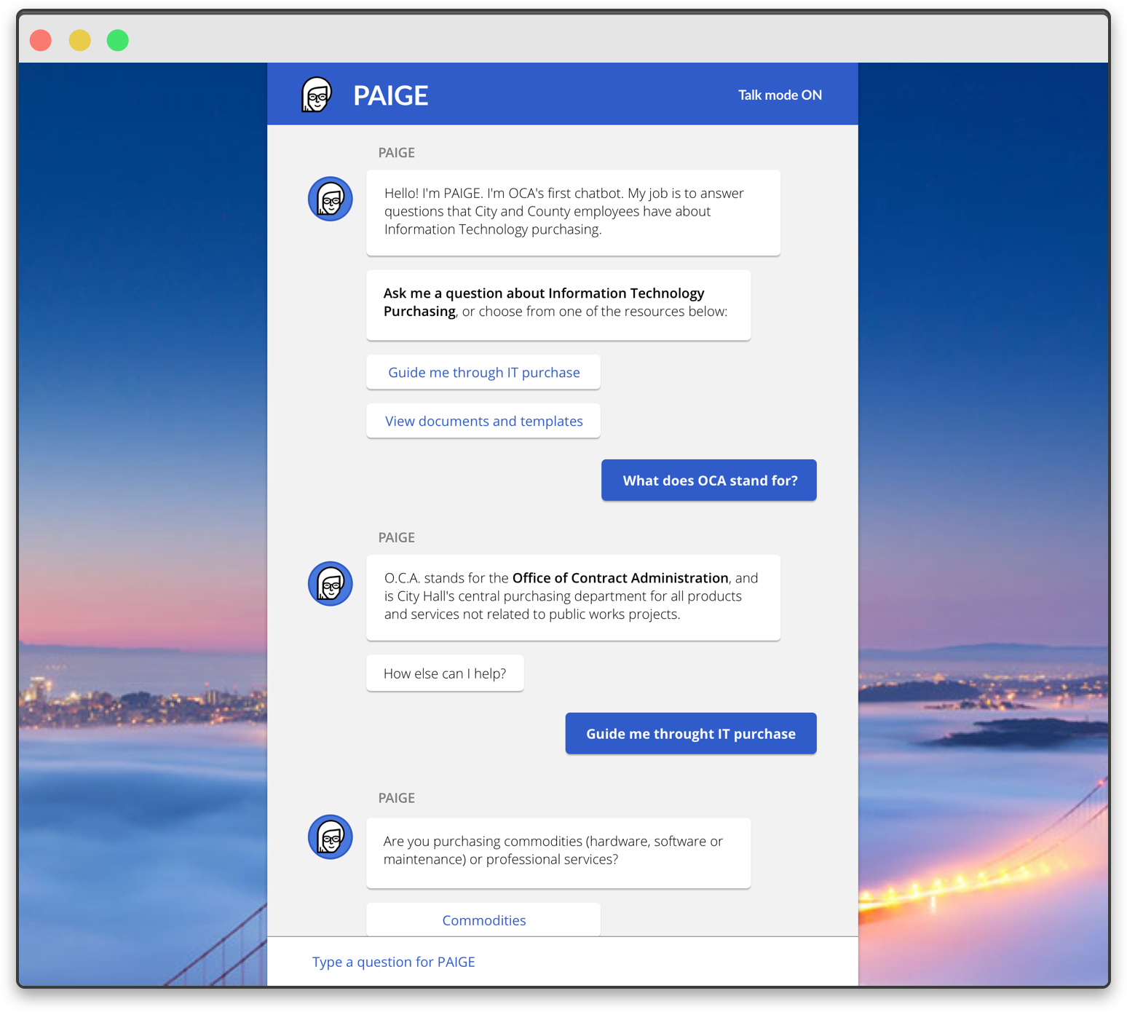Click PAIGE avatar next to O.C.A. definition message
This screenshot has height=1012, width=1127.
331,584
